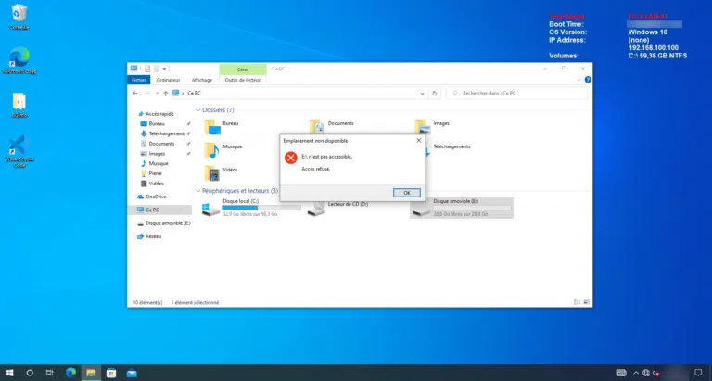Select the Images folder icon

[423, 127]
